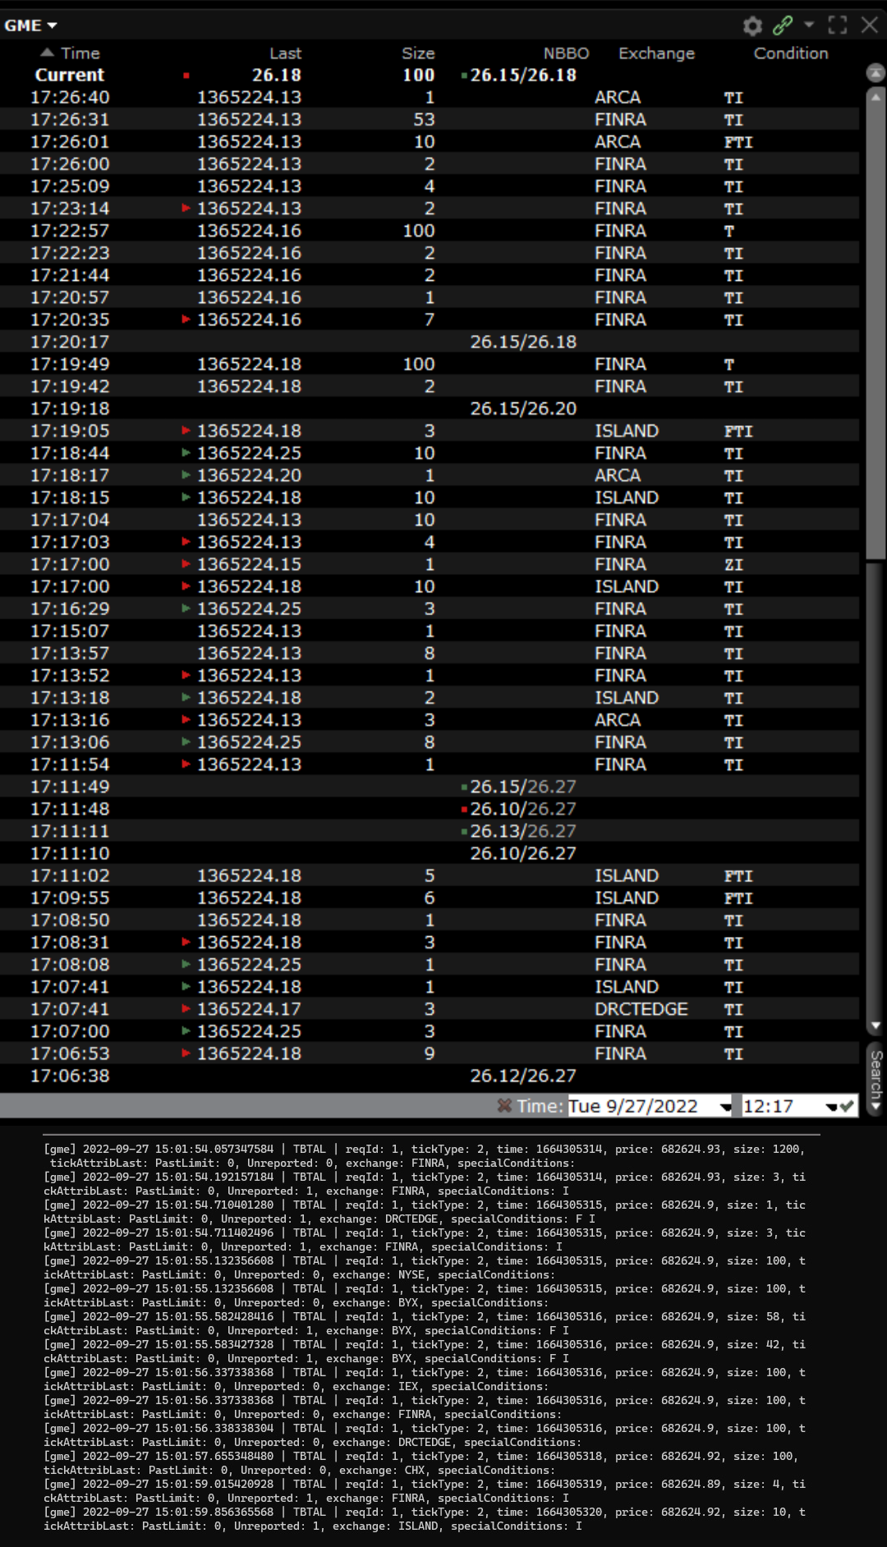The height and width of the screenshot is (1547, 887).
Task: Expand the dropdown arrow beside the link icon
Action: tap(809, 25)
